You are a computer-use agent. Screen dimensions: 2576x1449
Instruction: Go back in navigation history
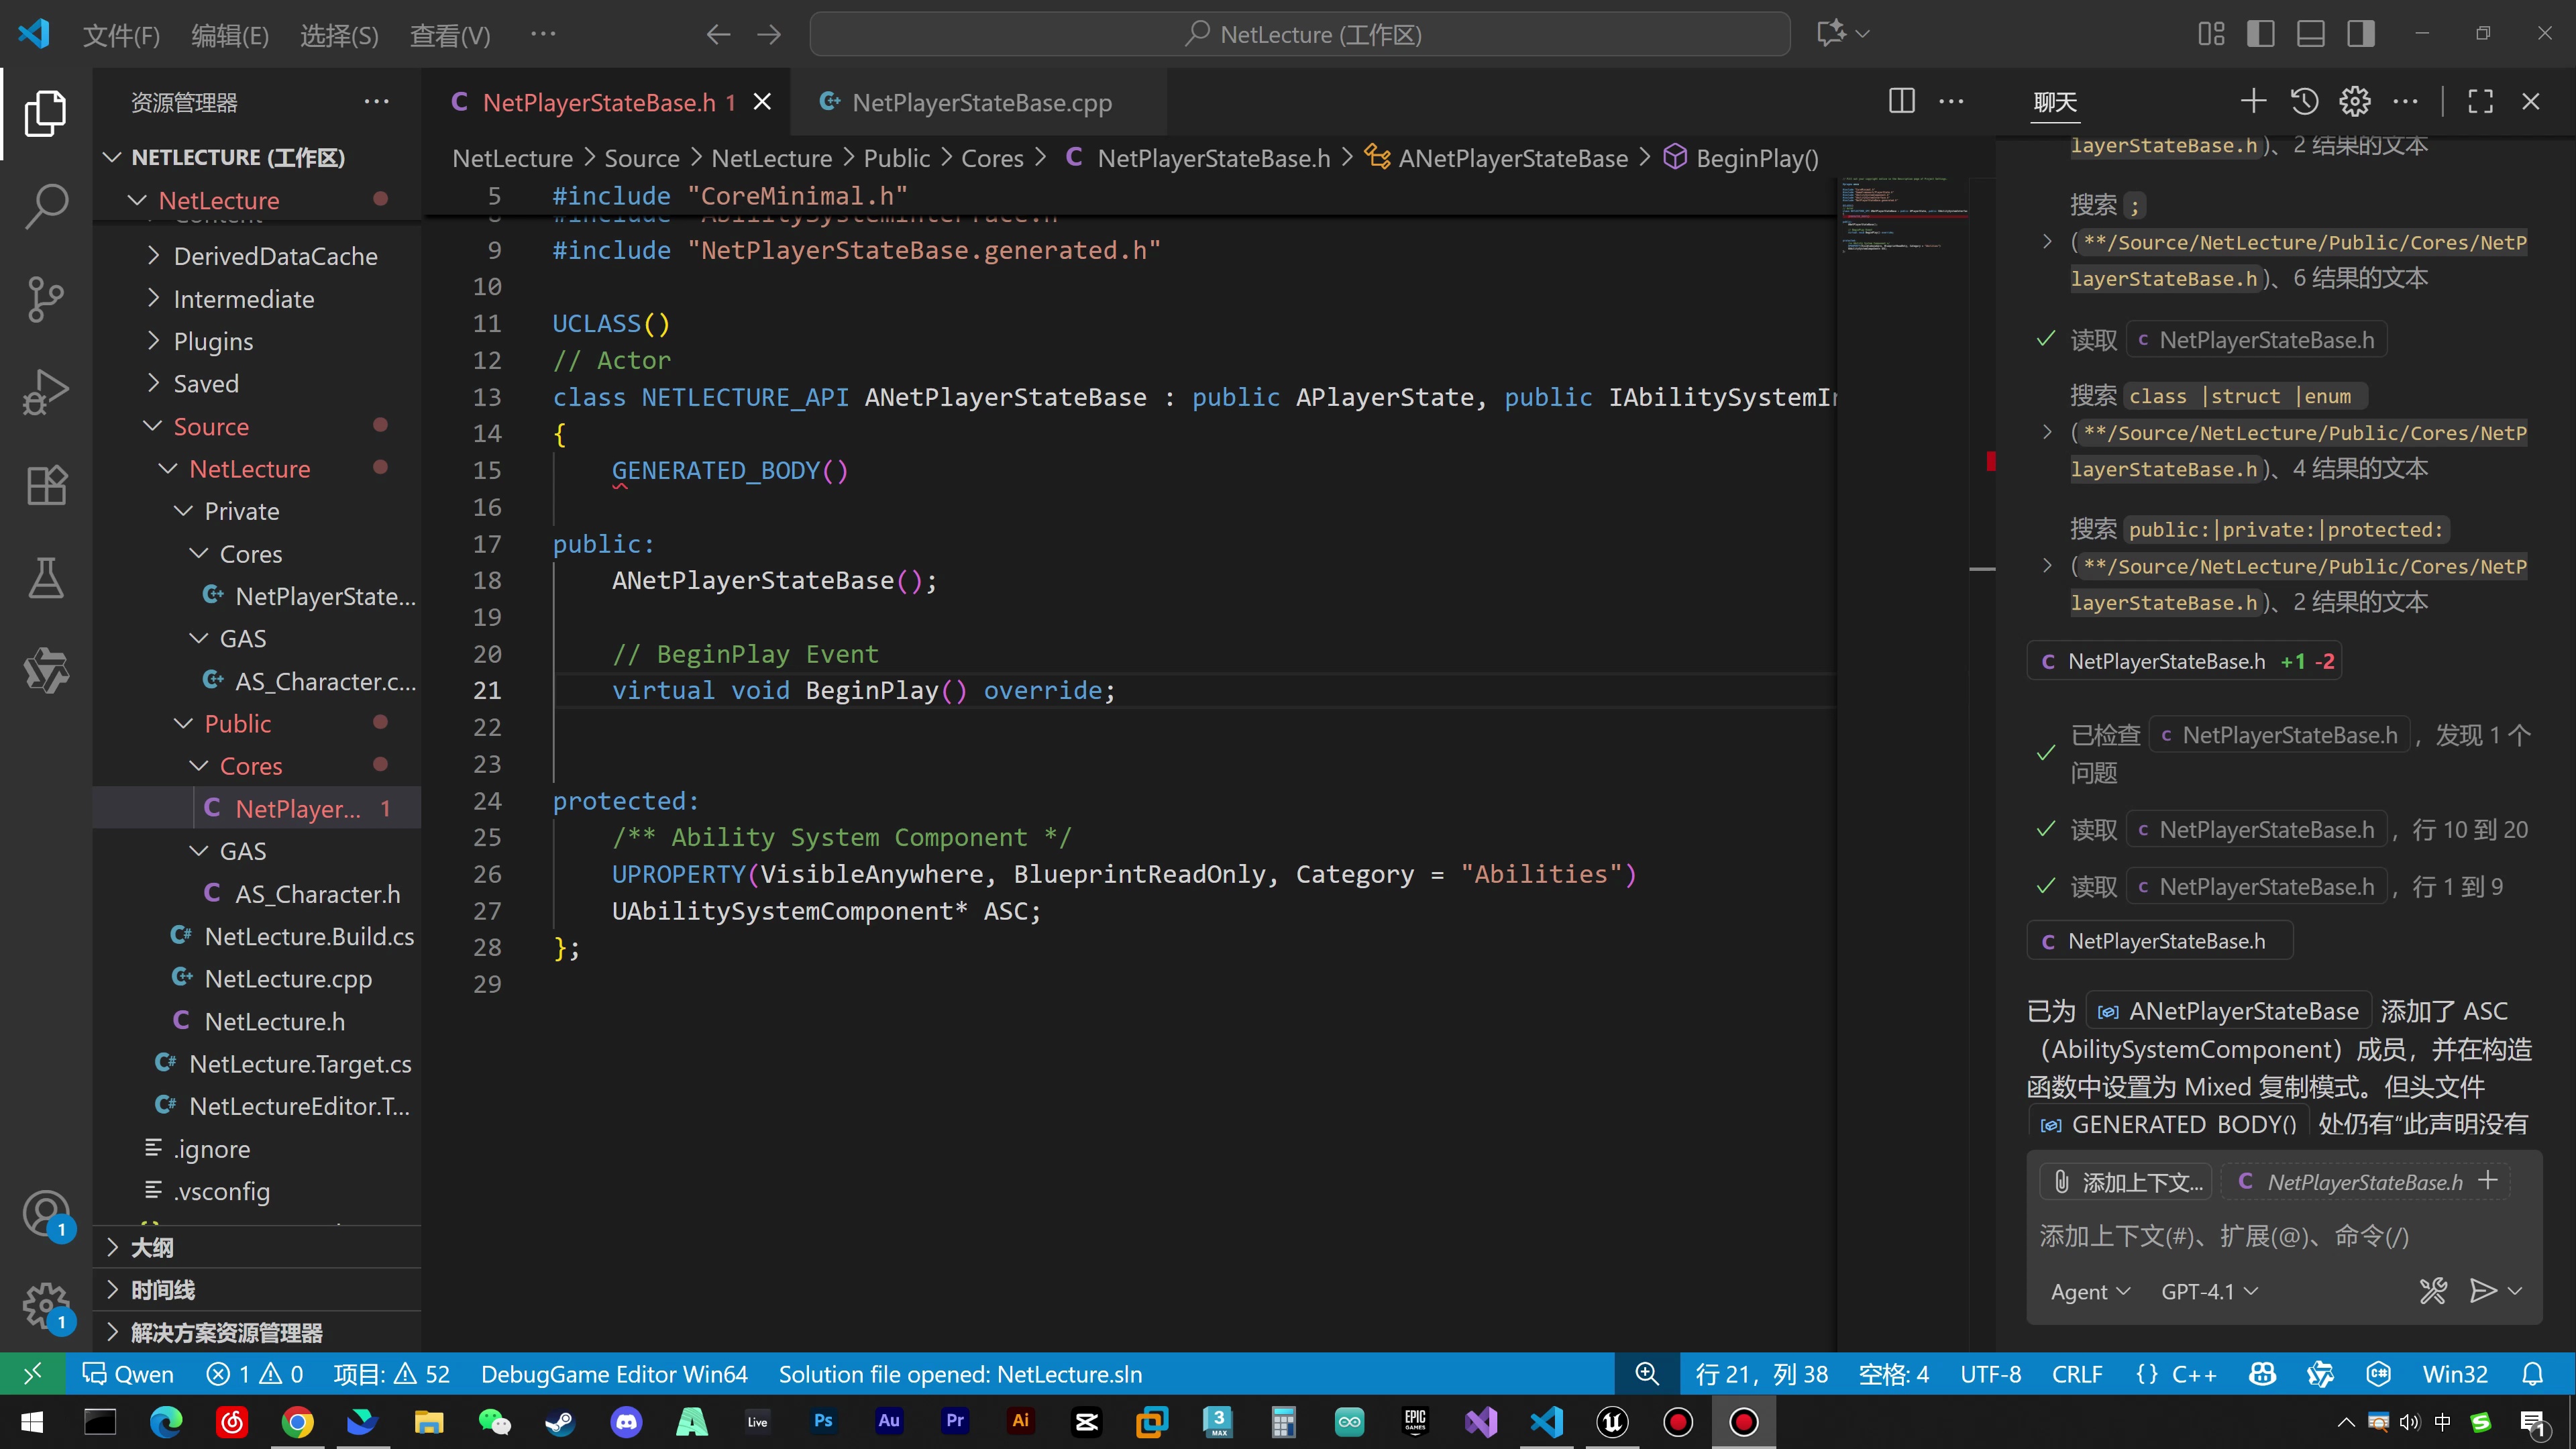(718, 35)
